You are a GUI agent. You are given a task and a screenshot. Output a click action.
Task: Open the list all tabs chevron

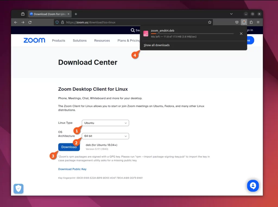point(231,14)
